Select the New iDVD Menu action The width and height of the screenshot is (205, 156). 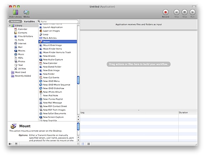[x=58, y=81]
